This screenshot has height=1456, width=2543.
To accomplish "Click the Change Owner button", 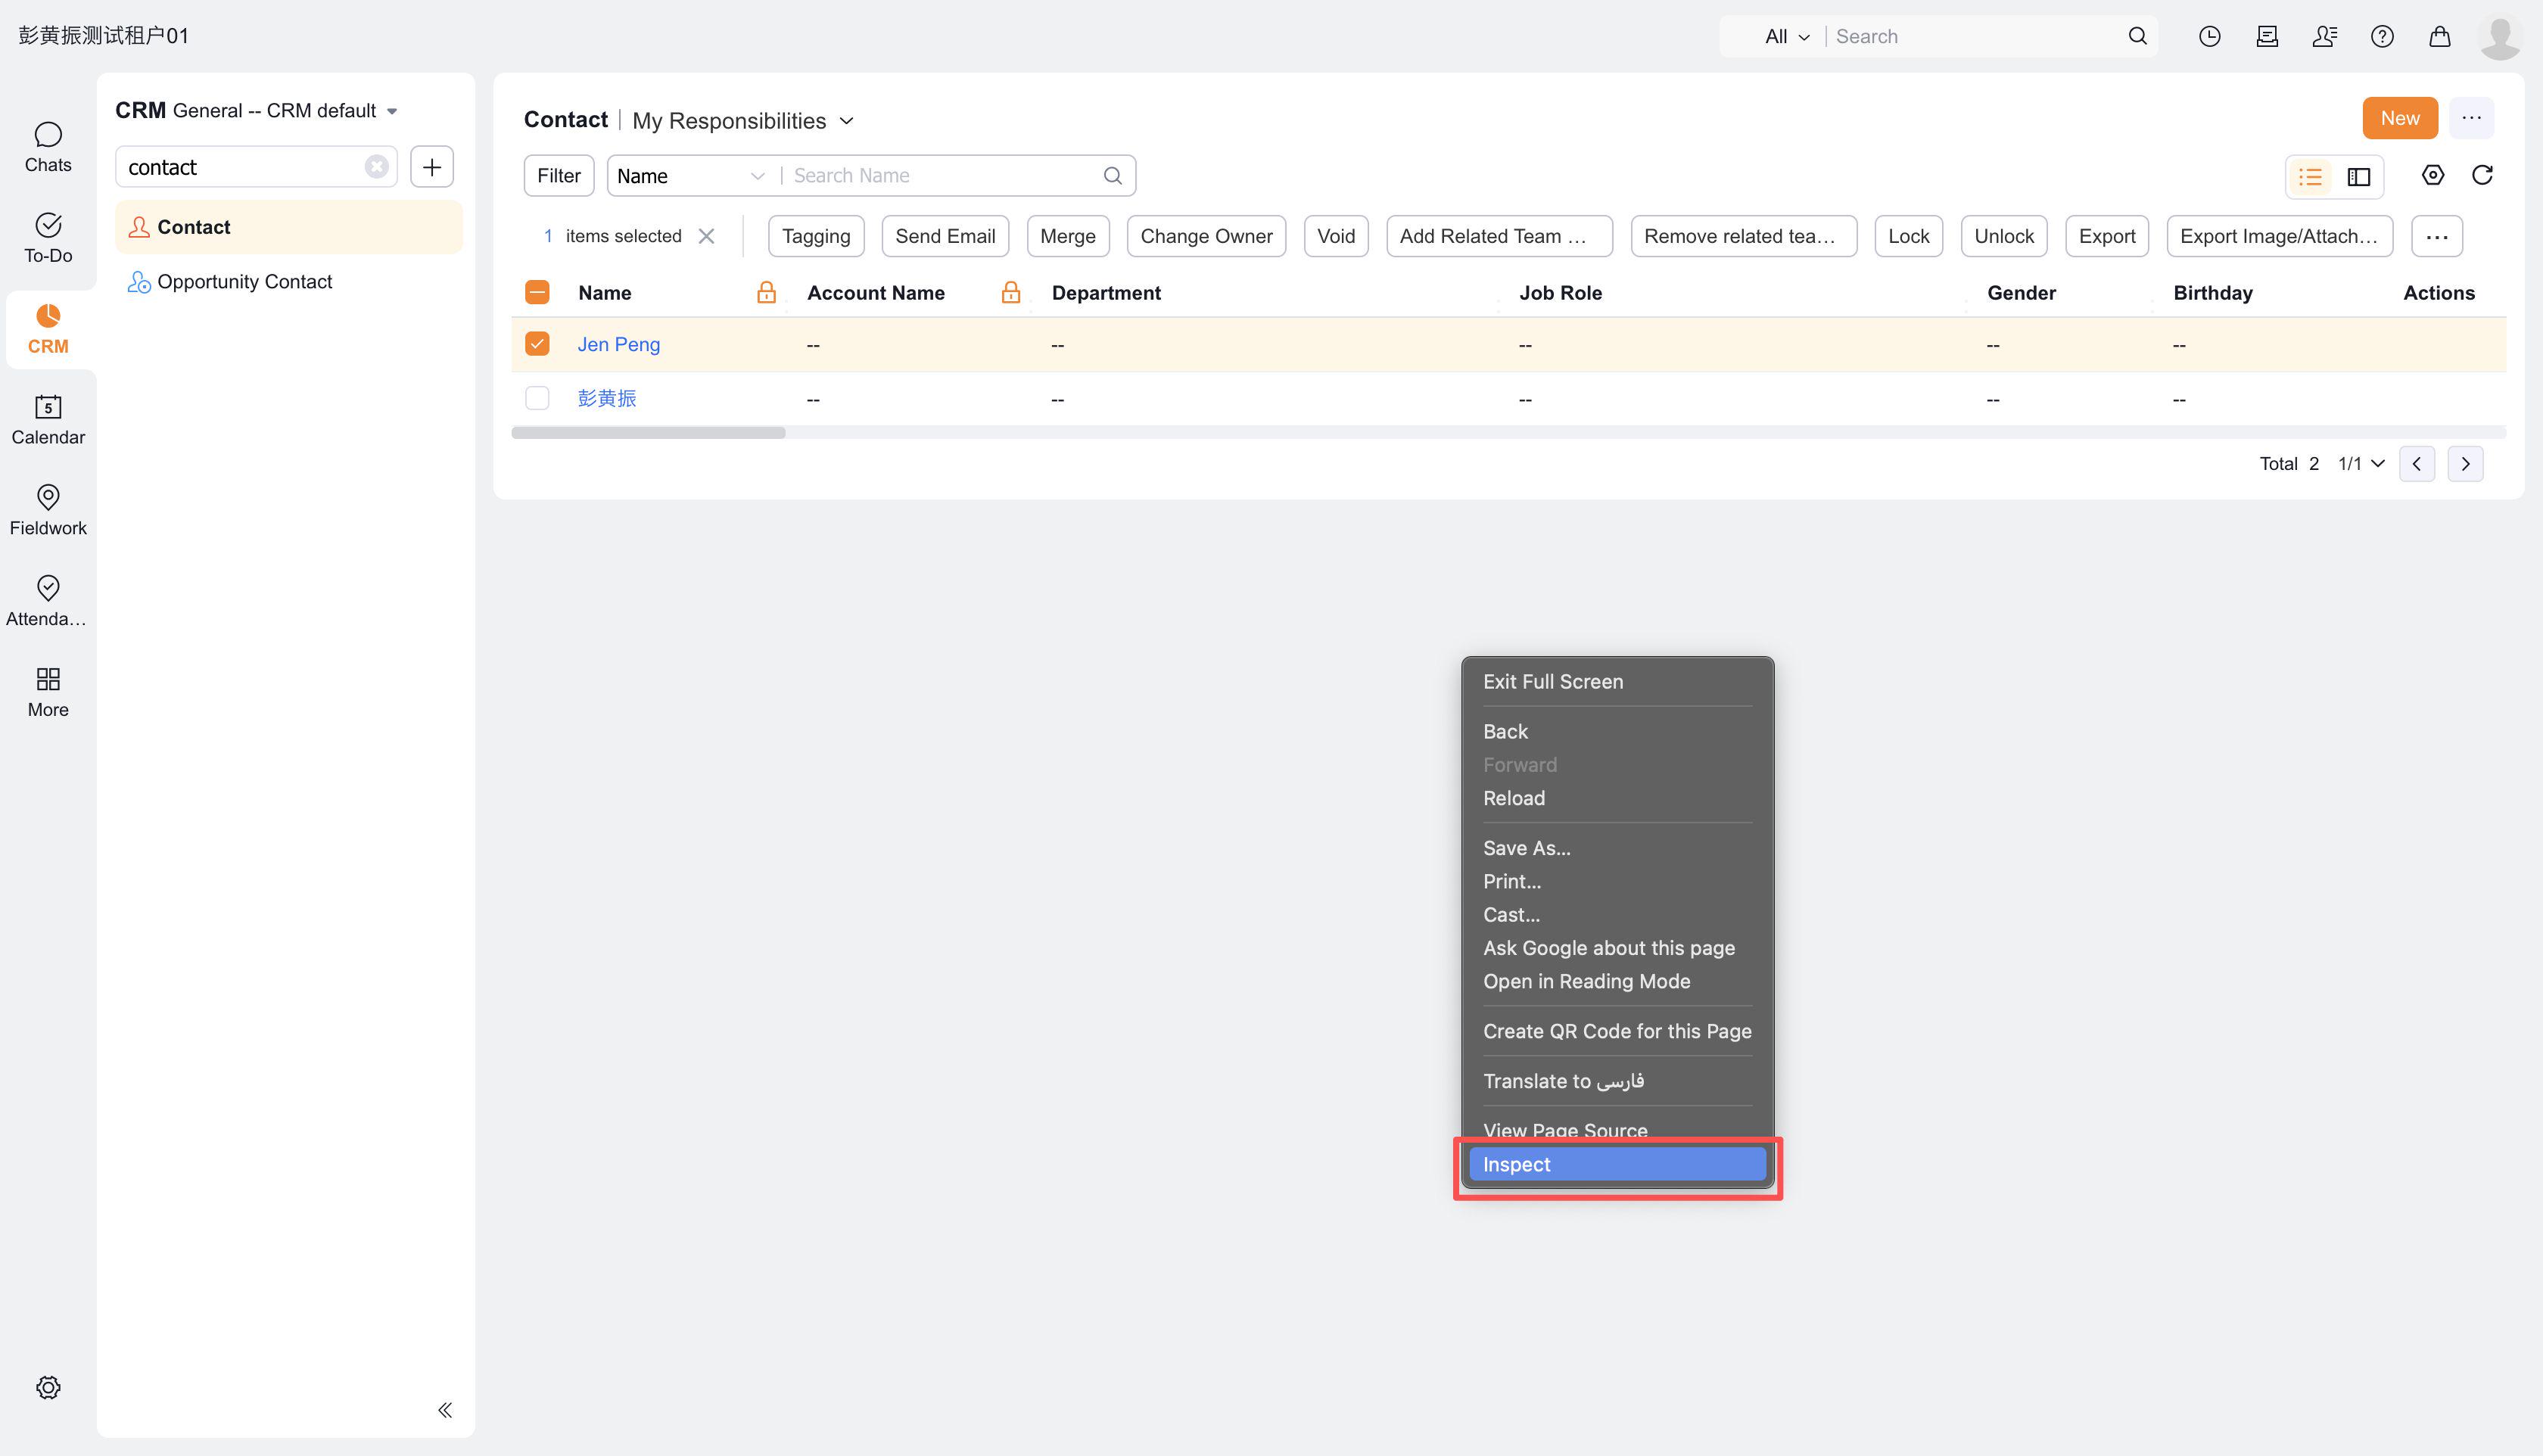I will (x=1206, y=236).
